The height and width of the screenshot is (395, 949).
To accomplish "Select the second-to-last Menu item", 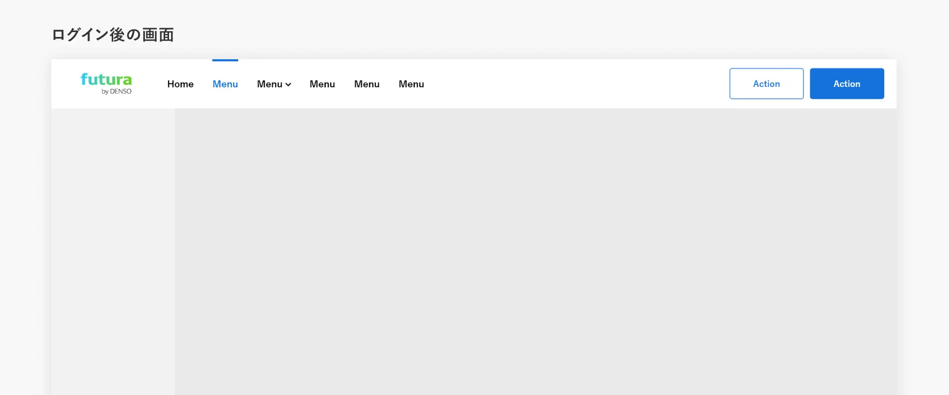I will click(x=367, y=84).
